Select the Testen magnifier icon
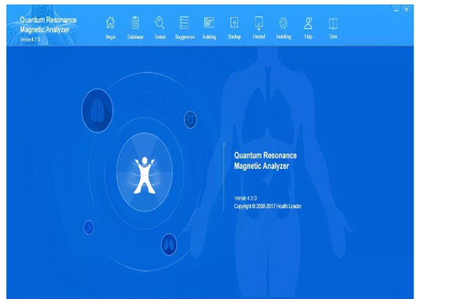The height and width of the screenshot is (299, 459). (160, 23)
